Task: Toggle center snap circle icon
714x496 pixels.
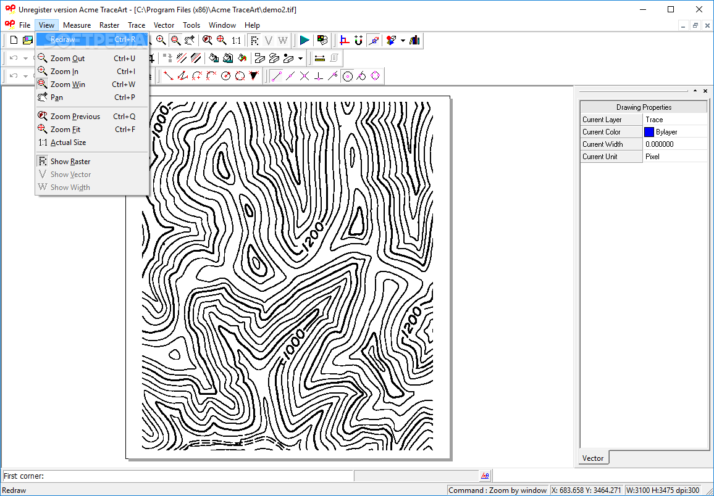Action: [348, 76]
